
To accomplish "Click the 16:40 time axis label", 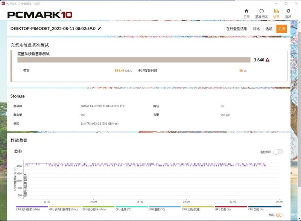I will pos(140,201).
